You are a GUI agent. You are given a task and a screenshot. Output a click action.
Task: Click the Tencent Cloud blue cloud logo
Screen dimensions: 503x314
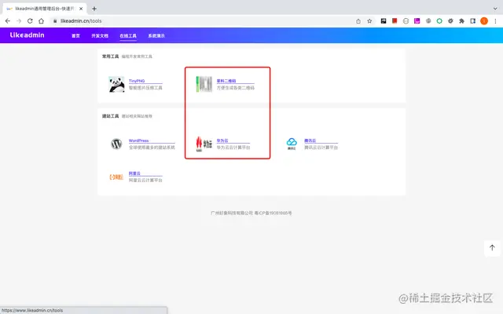click(x=292, y=143)
